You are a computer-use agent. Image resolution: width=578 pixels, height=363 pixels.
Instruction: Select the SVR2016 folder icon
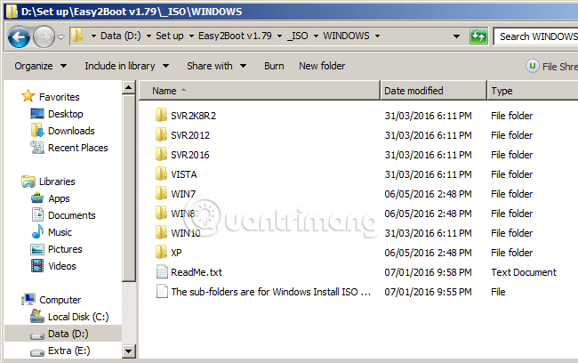tap(161, 155)
